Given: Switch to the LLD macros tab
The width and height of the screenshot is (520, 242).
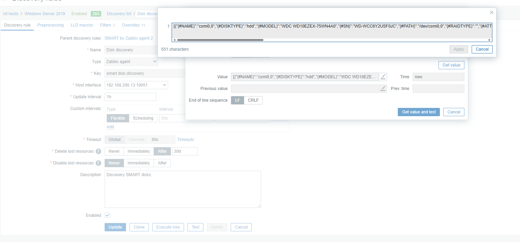Looking at the screenshot, I should click(82, 25).
